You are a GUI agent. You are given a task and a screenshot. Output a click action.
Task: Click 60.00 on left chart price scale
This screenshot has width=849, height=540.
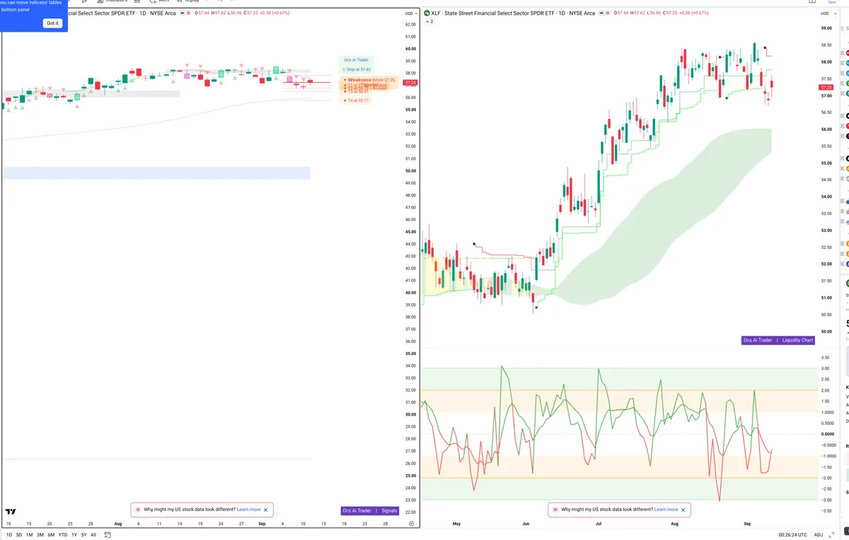(x=410, y=49)
